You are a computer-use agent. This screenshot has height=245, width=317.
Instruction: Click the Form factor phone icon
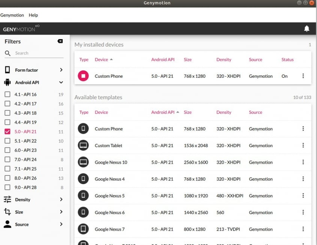click(8, 70)
